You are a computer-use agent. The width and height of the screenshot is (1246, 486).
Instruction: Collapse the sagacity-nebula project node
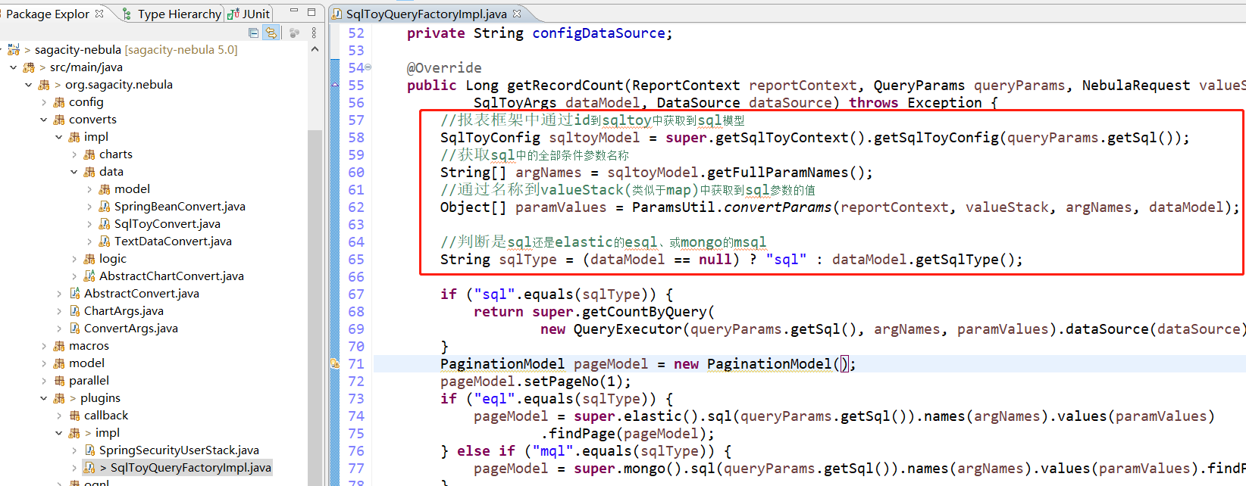coord(0,50)
